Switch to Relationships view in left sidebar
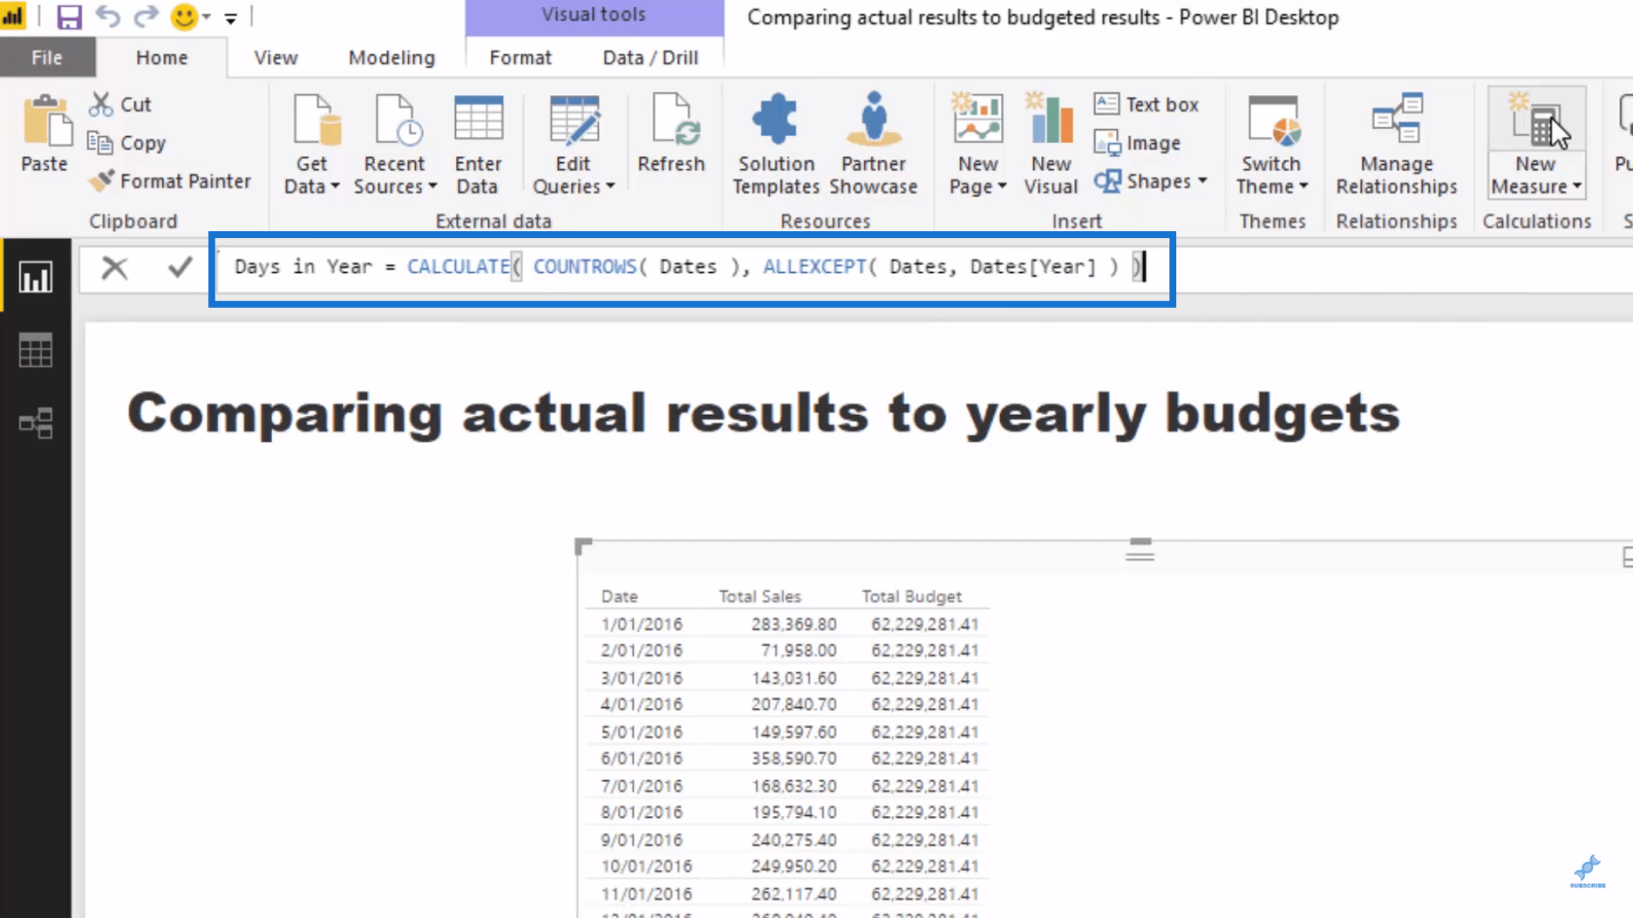Viewport: 1633px width, 918px height. 36,424
